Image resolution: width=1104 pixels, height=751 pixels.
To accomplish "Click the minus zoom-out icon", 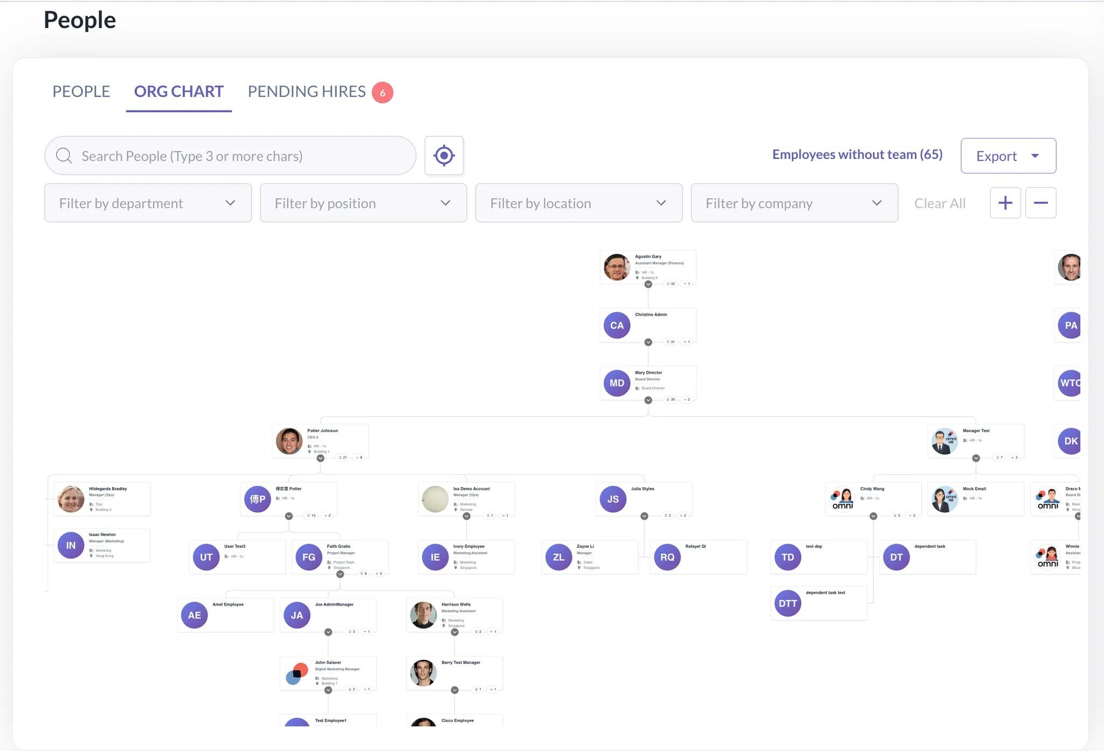I will 1040,203.
